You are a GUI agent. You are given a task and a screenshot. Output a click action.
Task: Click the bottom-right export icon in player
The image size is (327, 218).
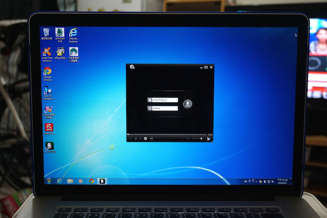coord(209,138)
